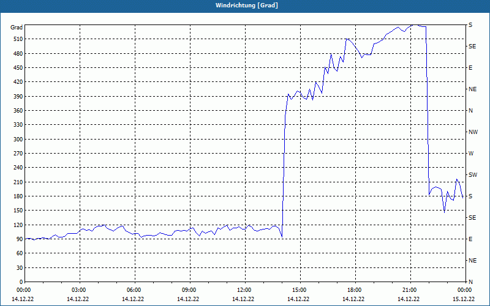Screen dimensions: 490x306
Task: Pick the 180 degree axis label
Action: click(18, 196)
